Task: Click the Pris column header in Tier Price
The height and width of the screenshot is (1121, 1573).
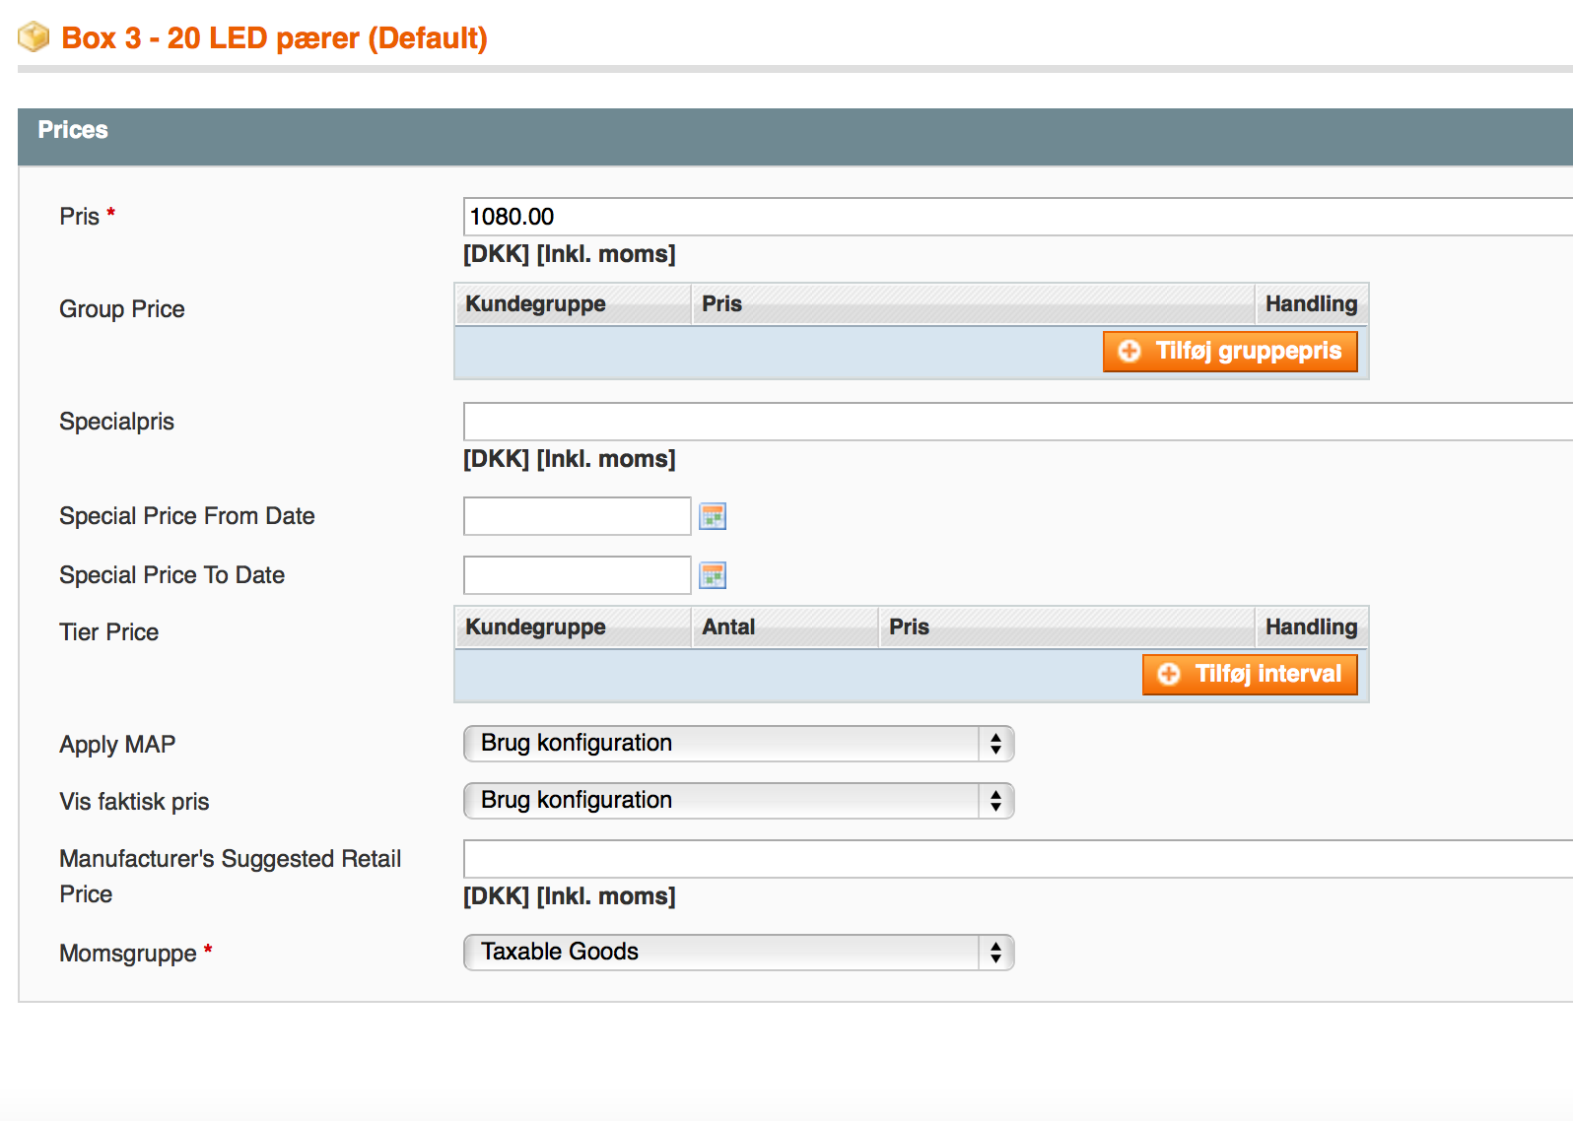Action: (909, 627)
